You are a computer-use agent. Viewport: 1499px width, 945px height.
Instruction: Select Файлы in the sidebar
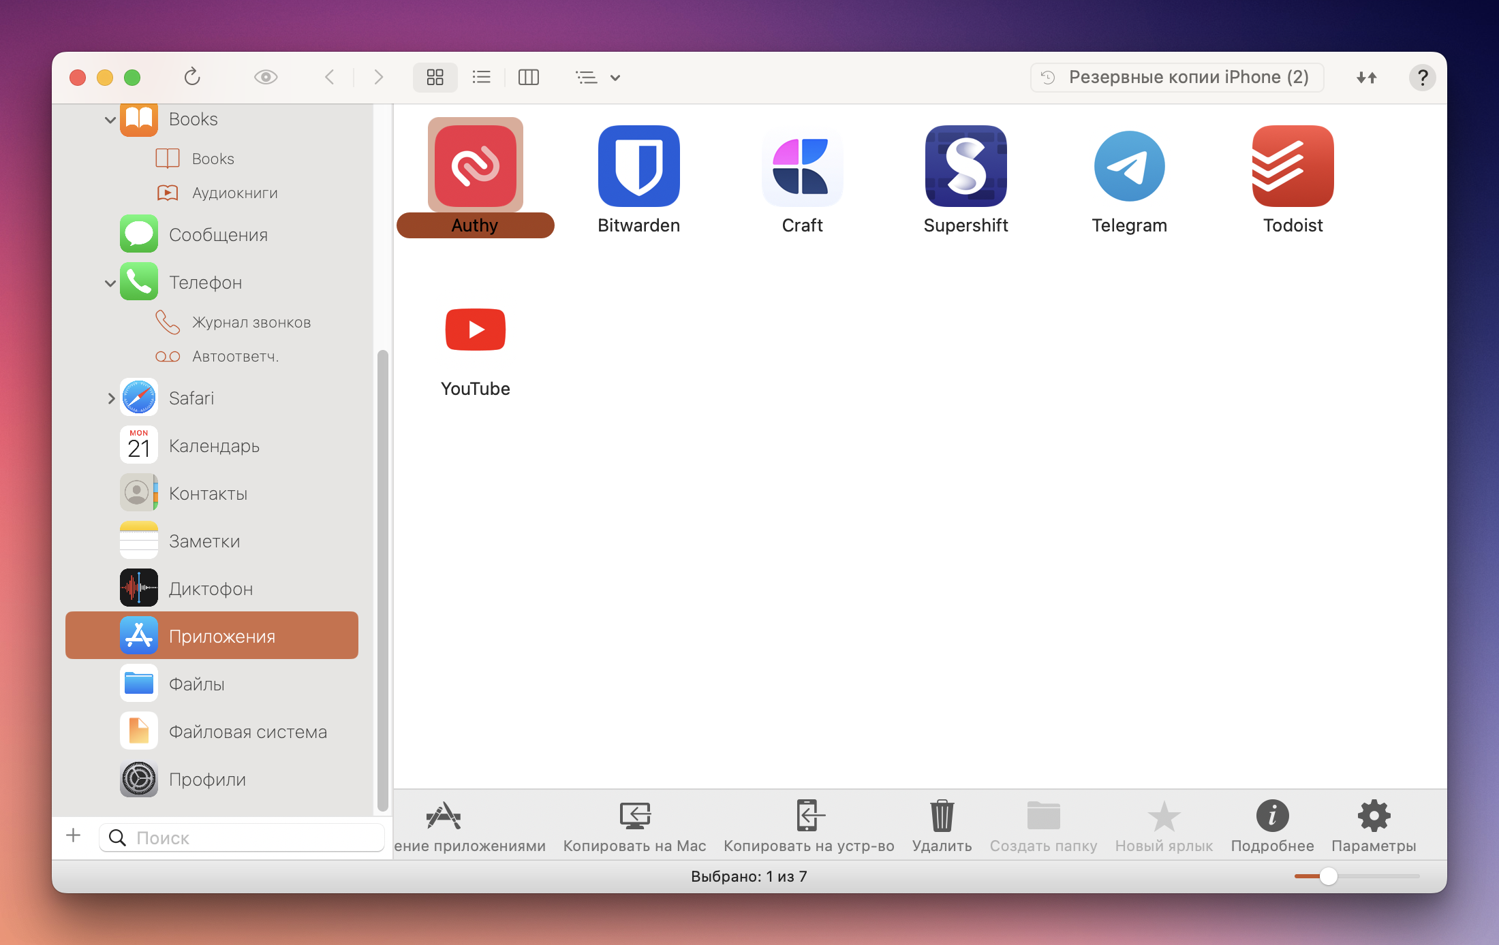click(x=196, y=684)
